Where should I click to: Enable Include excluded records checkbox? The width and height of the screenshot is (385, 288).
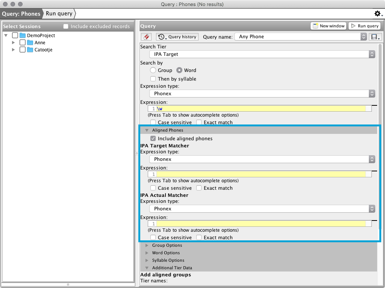point(66,27)
